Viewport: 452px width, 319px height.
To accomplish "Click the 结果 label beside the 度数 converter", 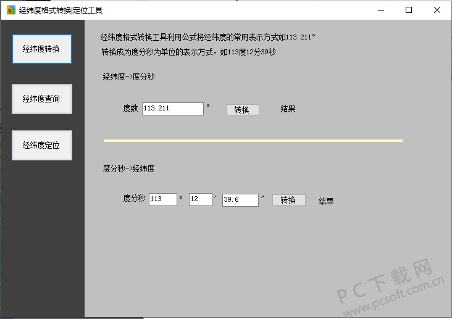I will click(x=288, y=109).
